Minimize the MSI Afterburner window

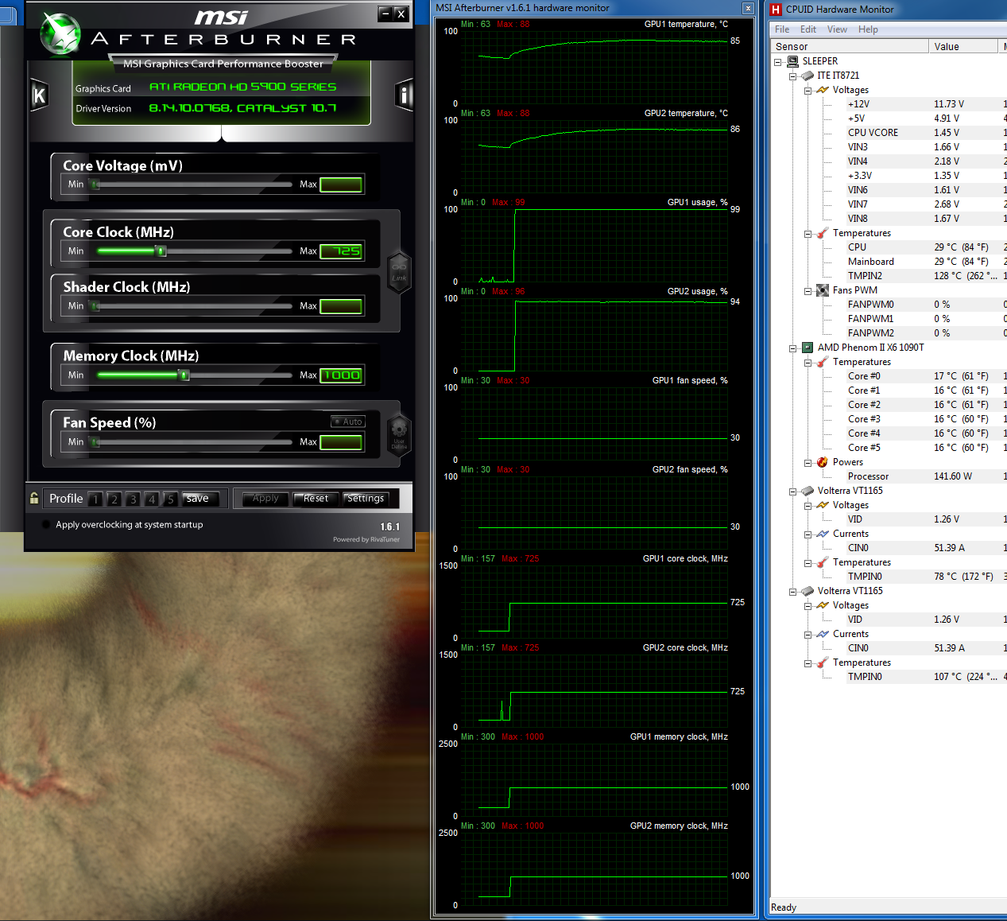pos(385,13)
